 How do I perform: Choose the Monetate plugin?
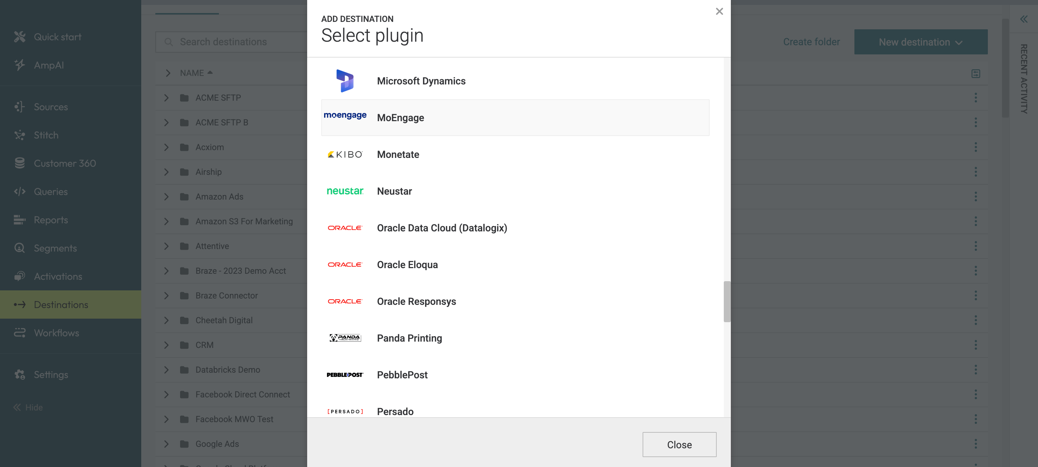515,154
